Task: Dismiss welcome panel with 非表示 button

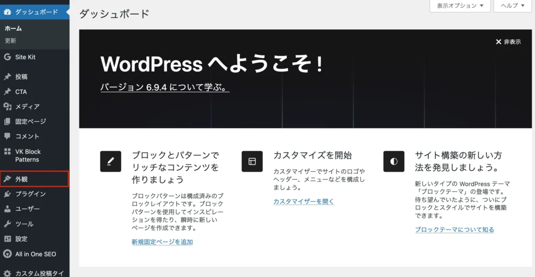Action: point(508,42)
